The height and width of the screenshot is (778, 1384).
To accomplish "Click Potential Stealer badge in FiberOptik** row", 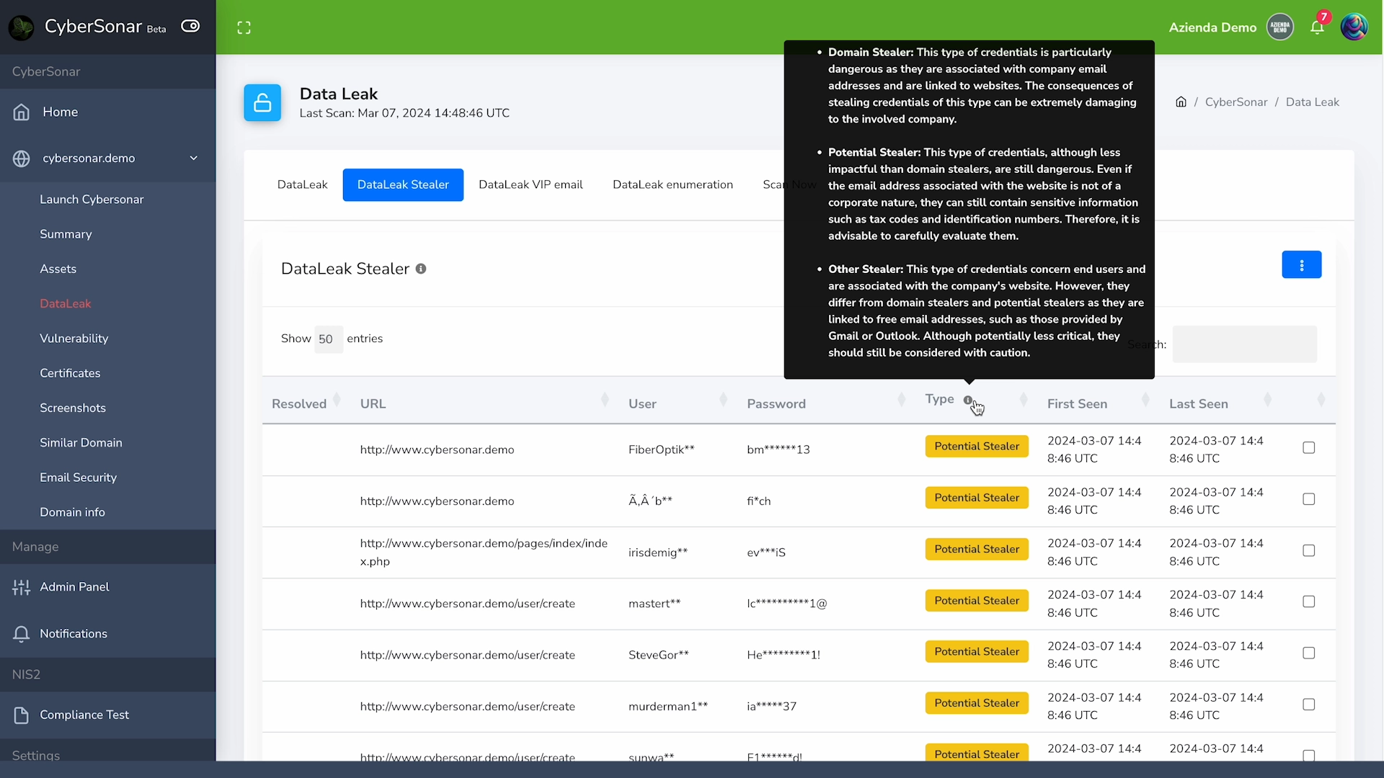I will point(977,447).
